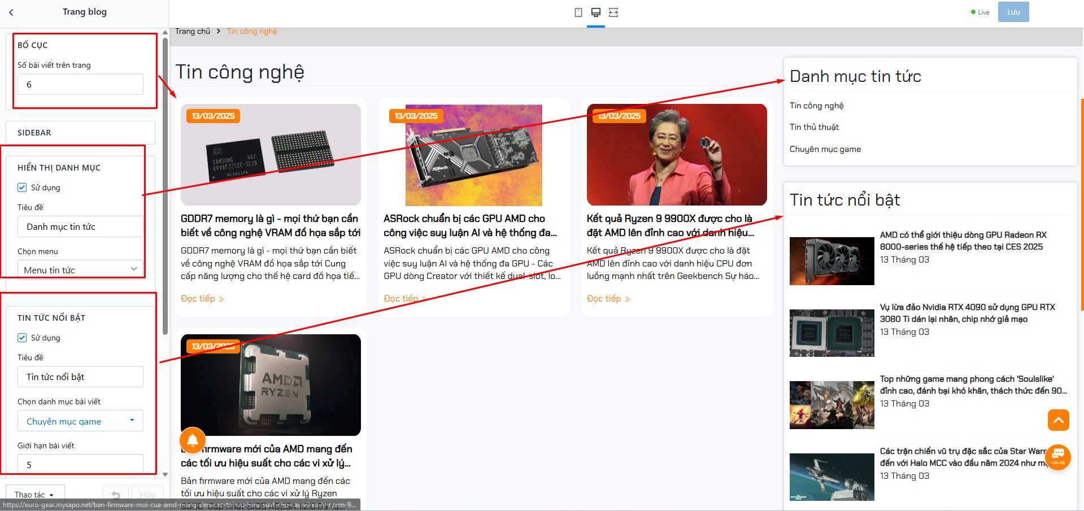
Task: Open Radeon RX 8000 featured thumbnail
Action: pyautogui.click(x=831, y=261)
